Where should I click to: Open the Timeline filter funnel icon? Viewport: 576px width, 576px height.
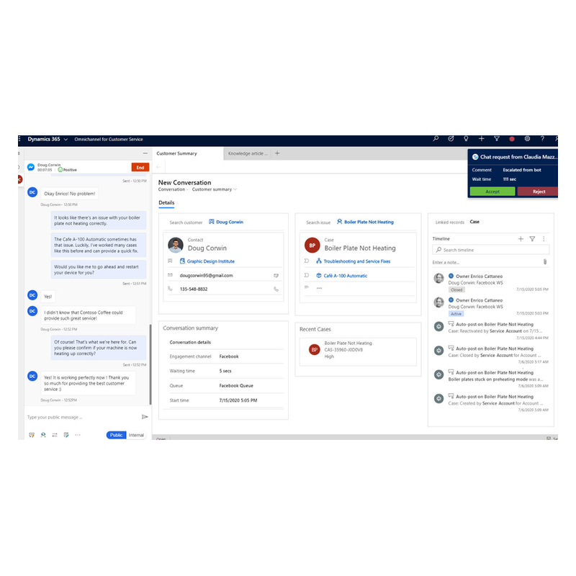click(532, 239)
